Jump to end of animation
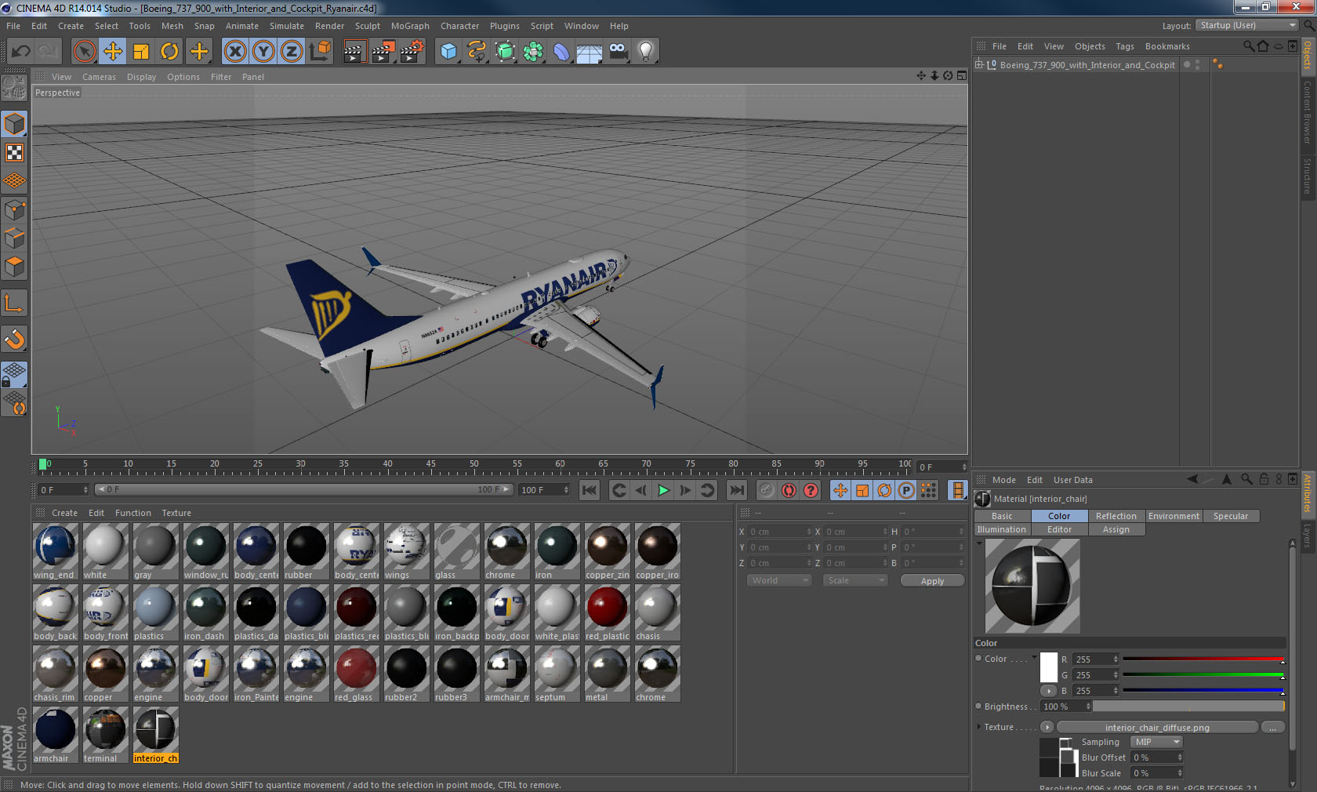Image resolution: width=1317 pixels, height=792 pixels. [737, 490]
